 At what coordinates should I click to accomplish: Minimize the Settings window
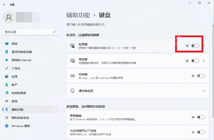(x=190, y=3)
